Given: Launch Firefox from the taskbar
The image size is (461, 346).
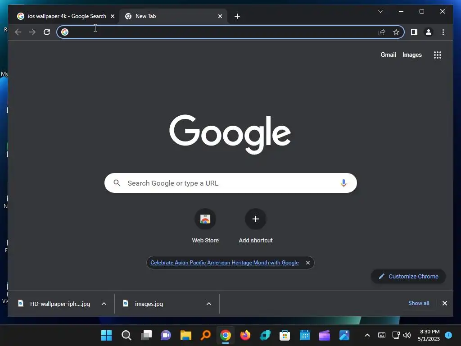Looking at the screenshot, I should pos(245,335).
